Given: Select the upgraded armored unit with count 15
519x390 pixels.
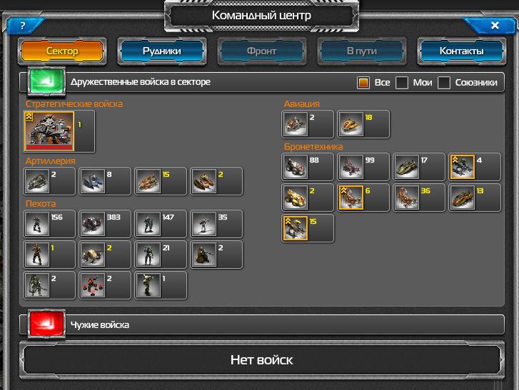Looking at the screenshot, I should pyautogui.click(x=308, y=228).
